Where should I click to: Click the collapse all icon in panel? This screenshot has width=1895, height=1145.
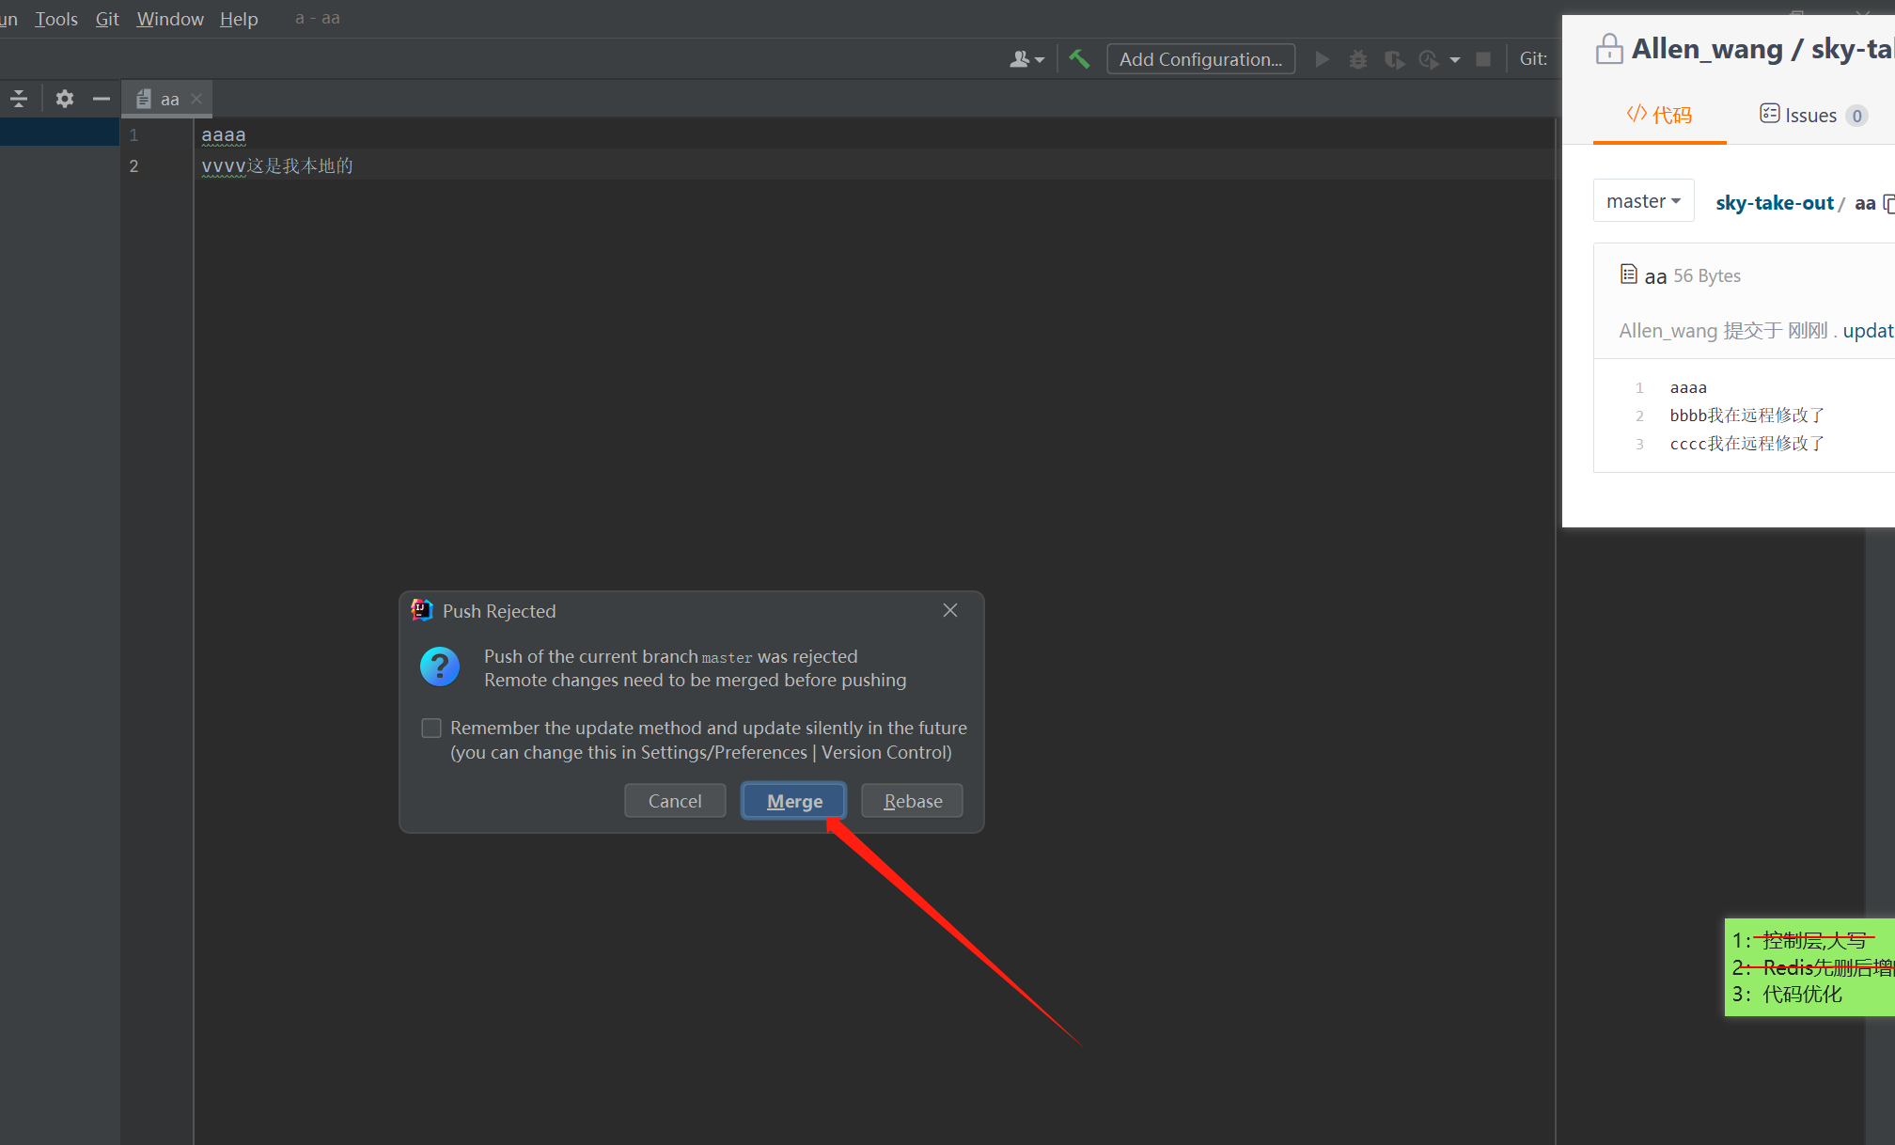pos(19,99)
